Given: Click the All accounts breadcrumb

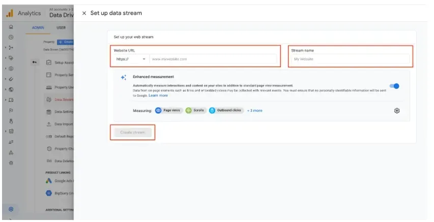Looking at the screenshot, I should (59, 9).
